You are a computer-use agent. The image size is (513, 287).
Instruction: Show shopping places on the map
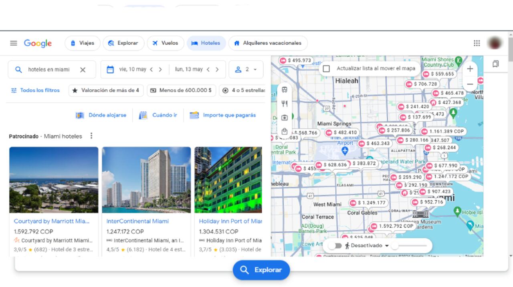[284, 131]
